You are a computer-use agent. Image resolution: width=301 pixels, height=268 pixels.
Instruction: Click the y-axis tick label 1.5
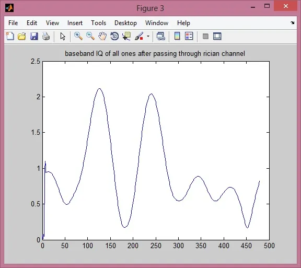[36, 133]
